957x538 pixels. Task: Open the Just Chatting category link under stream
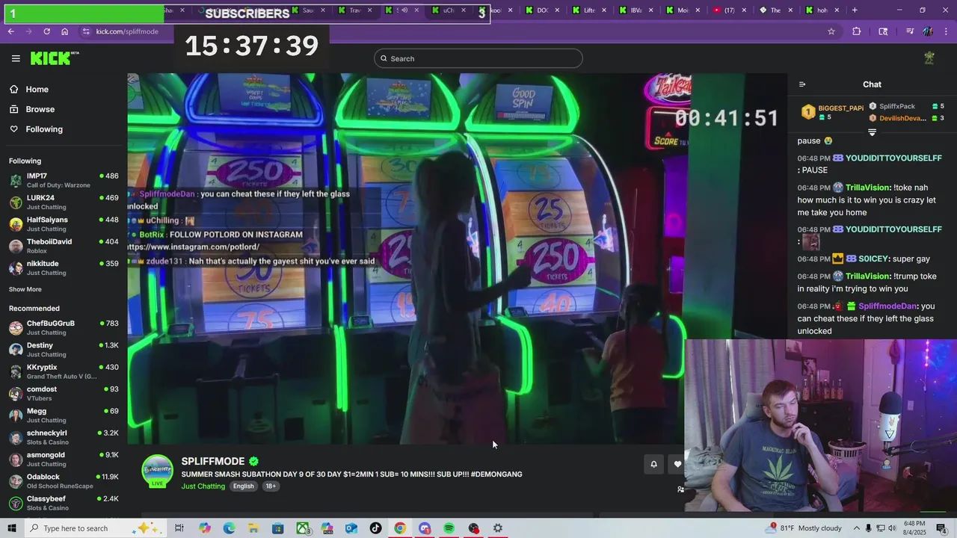[203, 486]
